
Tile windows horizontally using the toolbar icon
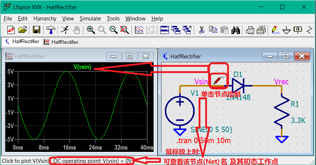(164, 30)
